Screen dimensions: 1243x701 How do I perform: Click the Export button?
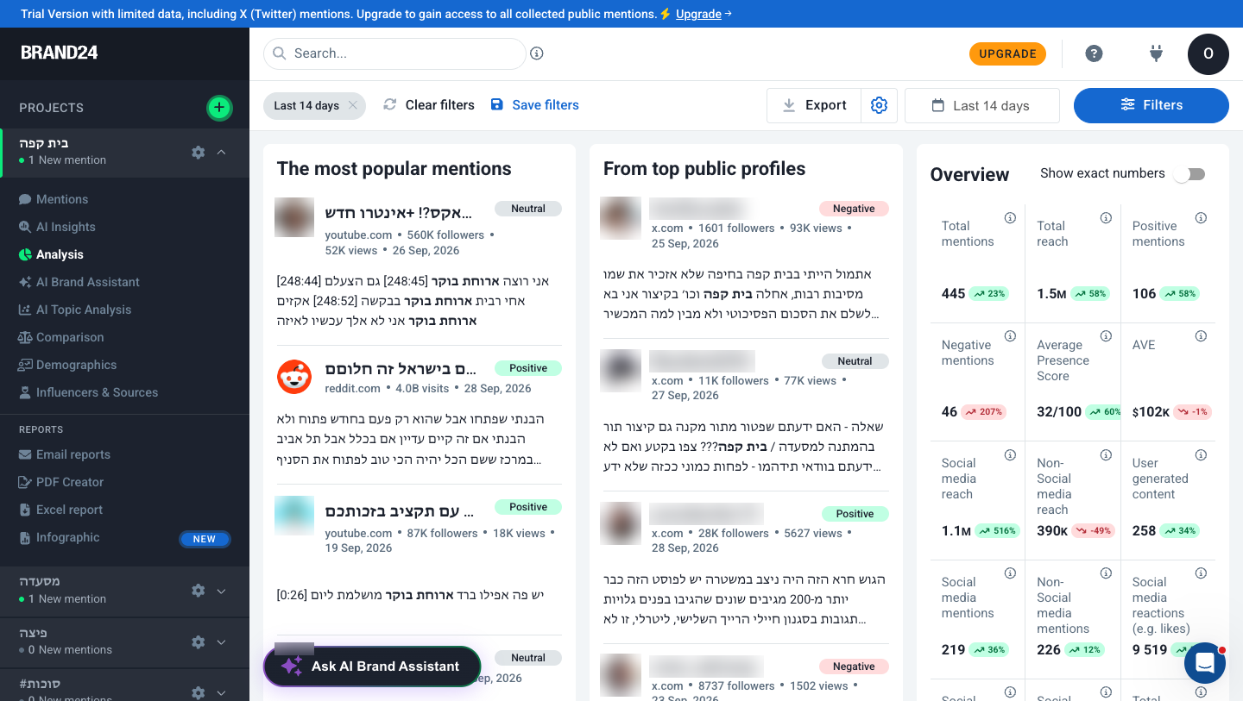tap(814, 105)
